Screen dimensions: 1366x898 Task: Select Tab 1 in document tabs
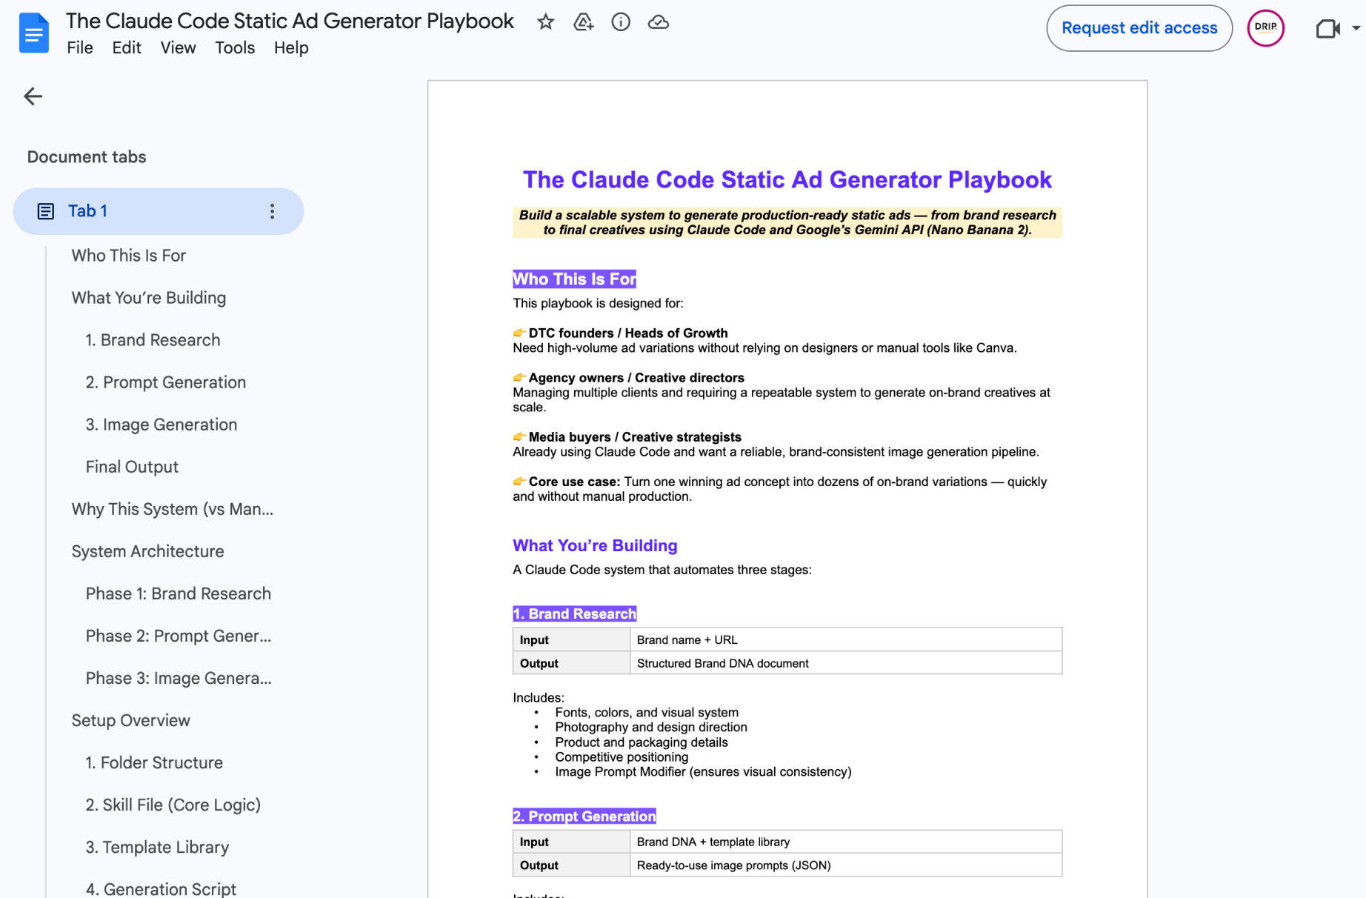coord(159,211)
